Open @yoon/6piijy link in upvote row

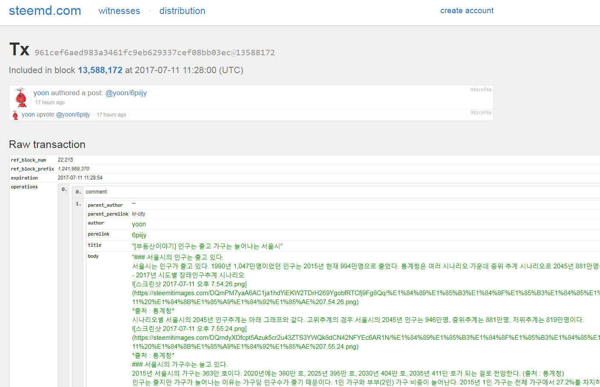coord(73,114)
